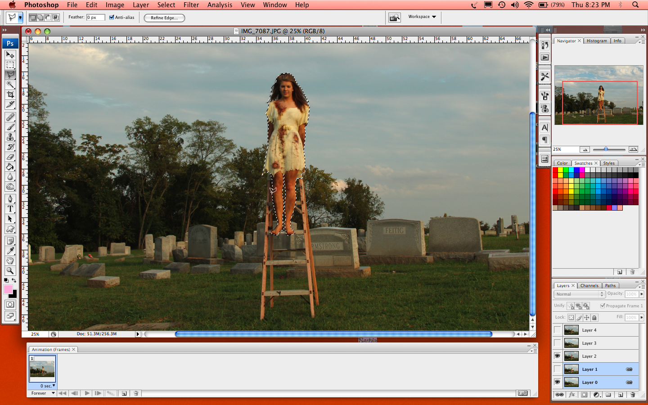This screenshot has height=405, width=648.
Task: Open the Analysis menu
Action: click(x=220, y=5)
